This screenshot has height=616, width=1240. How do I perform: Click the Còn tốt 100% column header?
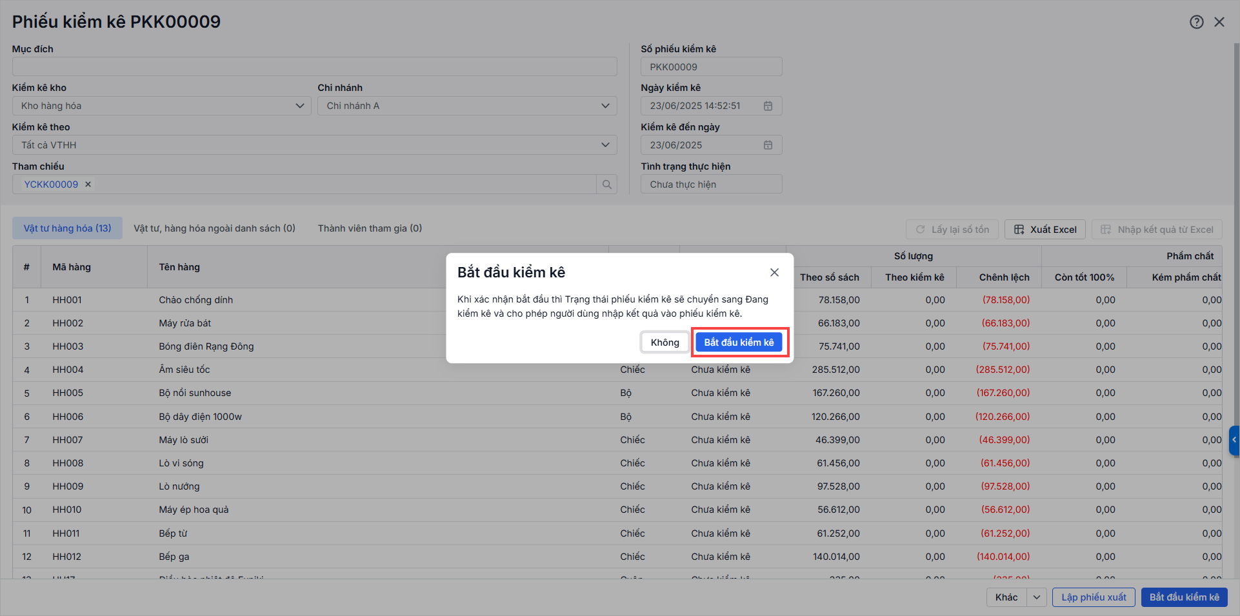pos(1084,277)
